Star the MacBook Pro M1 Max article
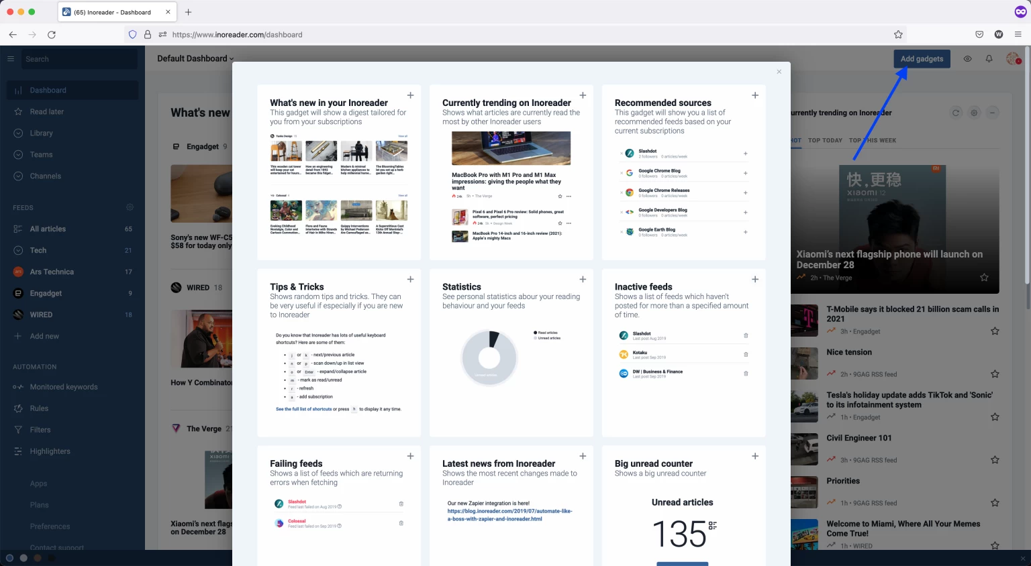The image size is (1031, 566). coord(560,196)
